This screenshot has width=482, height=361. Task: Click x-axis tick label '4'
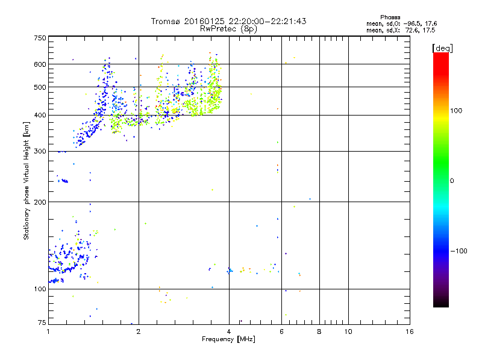pos(229,332)
